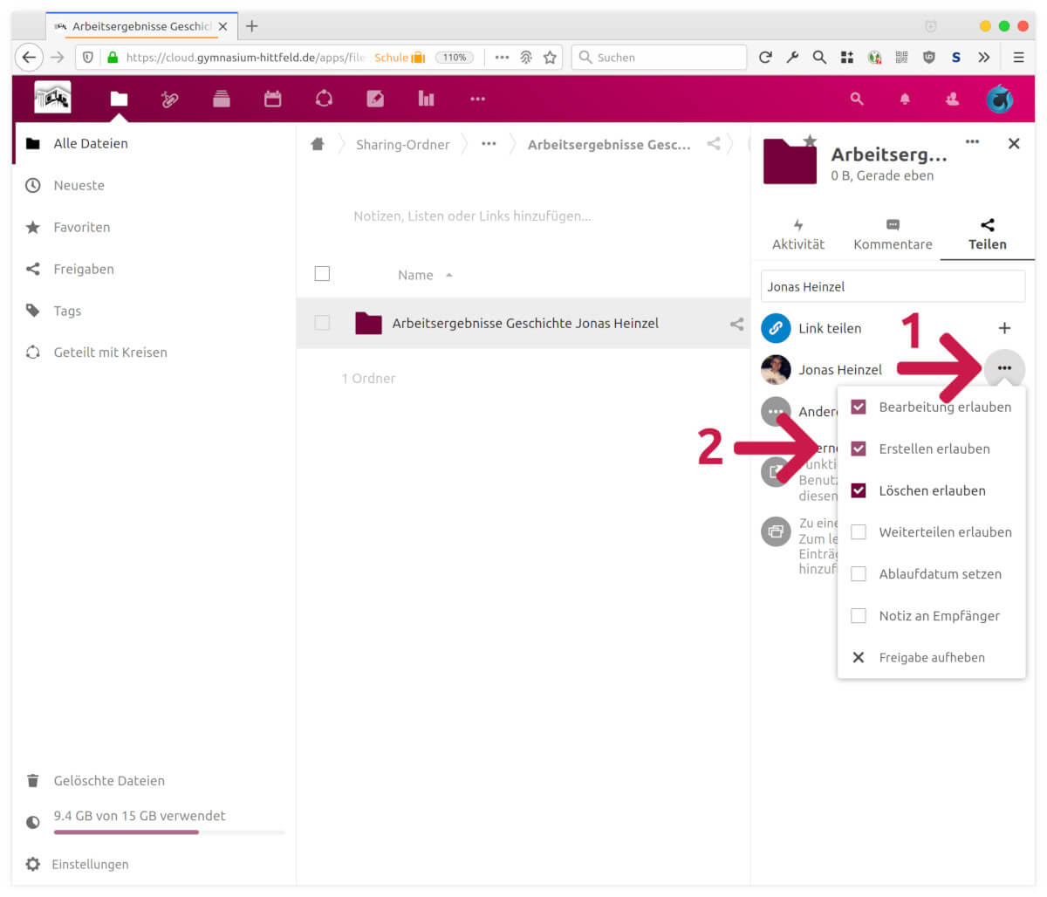Open Einstellungen at sidebar bottom
The image size is (1047, 897).
coord(90,865)
